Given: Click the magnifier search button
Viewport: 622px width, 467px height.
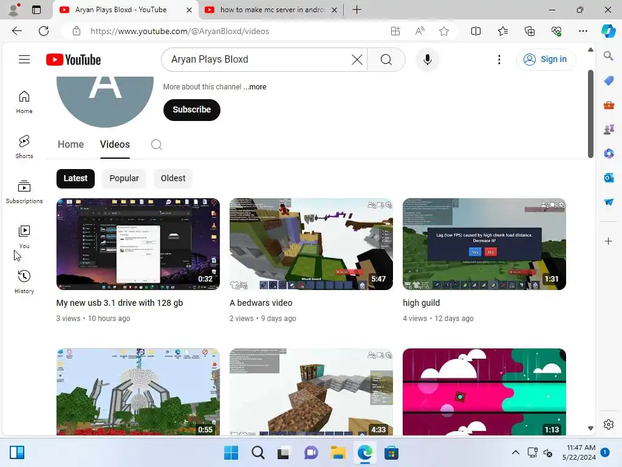Looking at the screenshot, I should click(386, 60).
